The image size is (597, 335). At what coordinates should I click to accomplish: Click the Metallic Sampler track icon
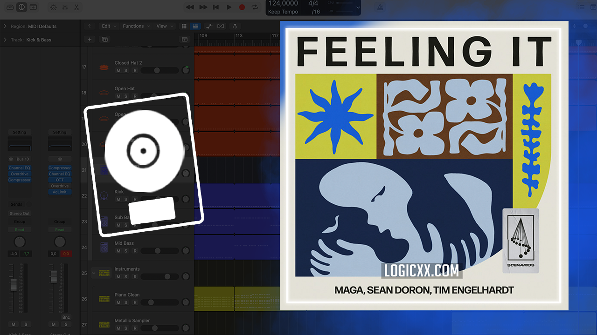pos(104,324)
